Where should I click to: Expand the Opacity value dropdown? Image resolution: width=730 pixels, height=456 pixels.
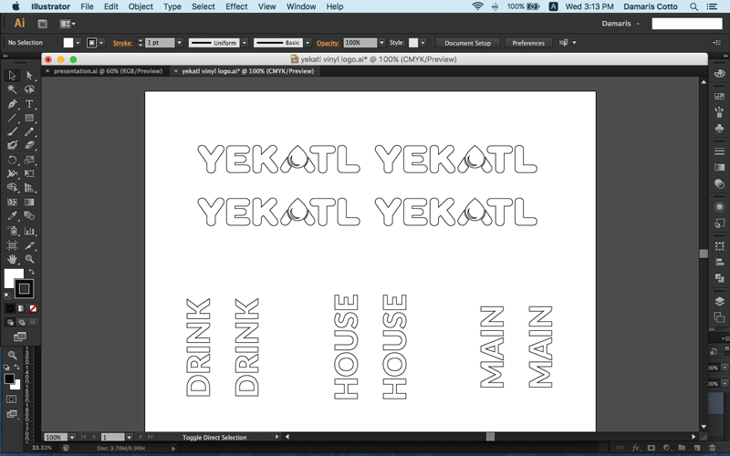click(x=381, y=43)
